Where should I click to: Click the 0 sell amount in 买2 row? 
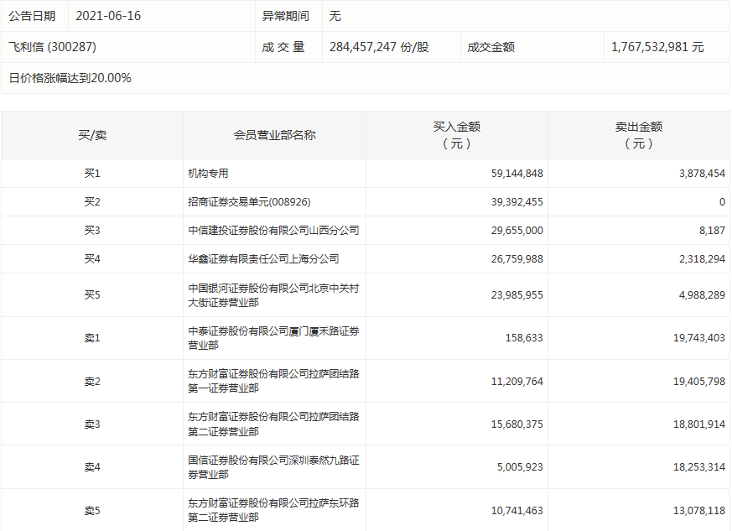[x=722, y=202]
